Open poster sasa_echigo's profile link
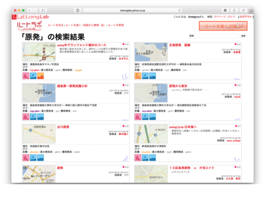265x199 pixels. (233, 140)
